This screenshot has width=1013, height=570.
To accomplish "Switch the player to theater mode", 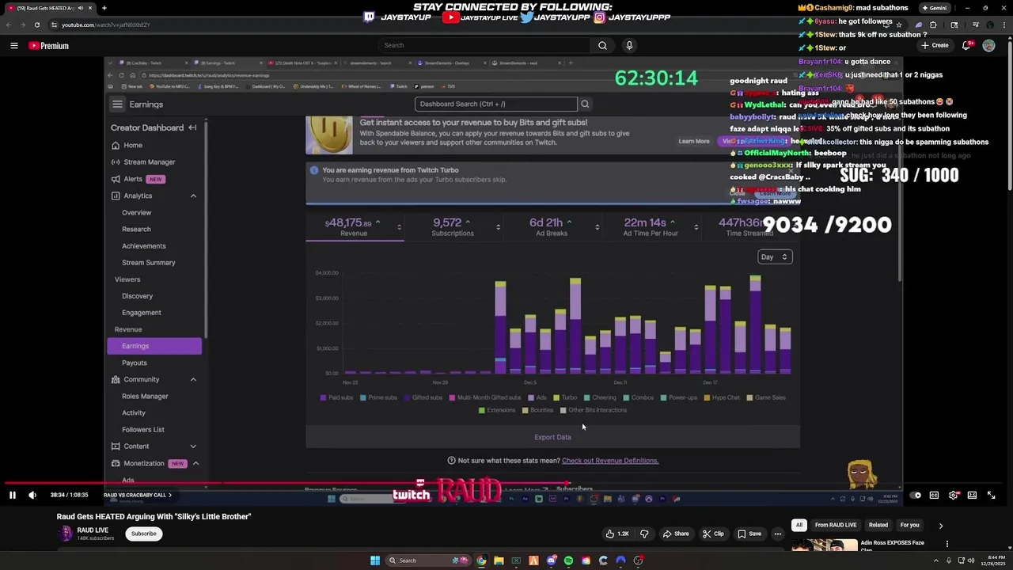I will [972, 495].
